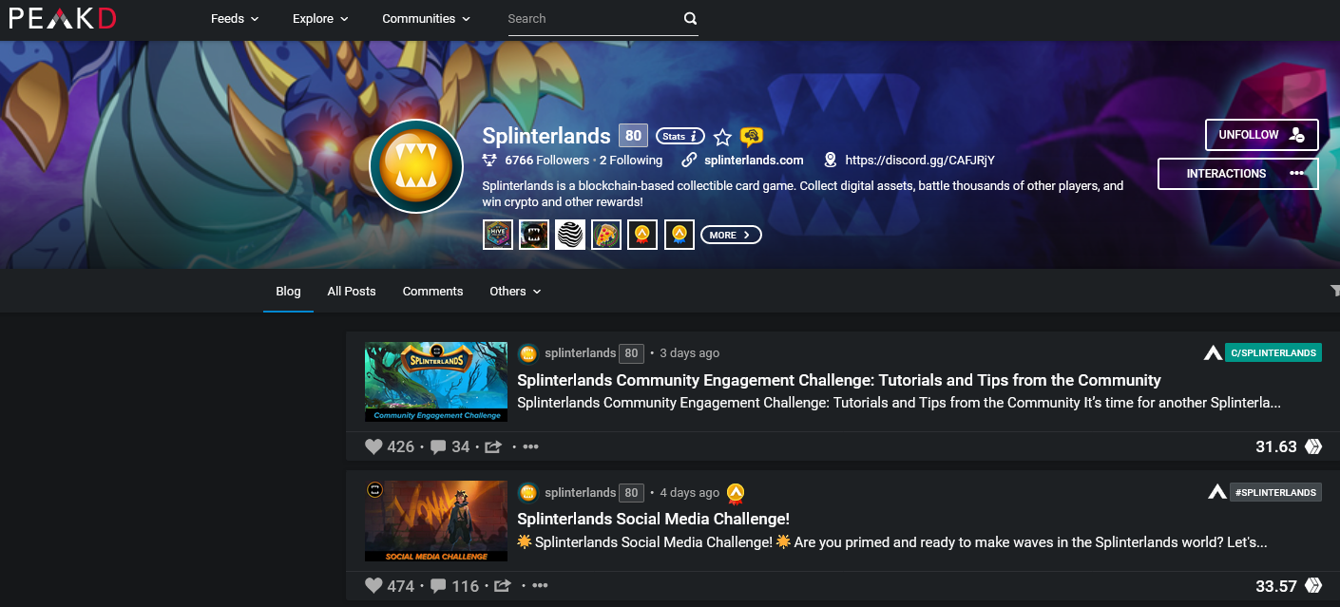Open Community Engagement Challenge thumbnail
This screenshot has width=1340, height=607.
click(x=436, y=382)
